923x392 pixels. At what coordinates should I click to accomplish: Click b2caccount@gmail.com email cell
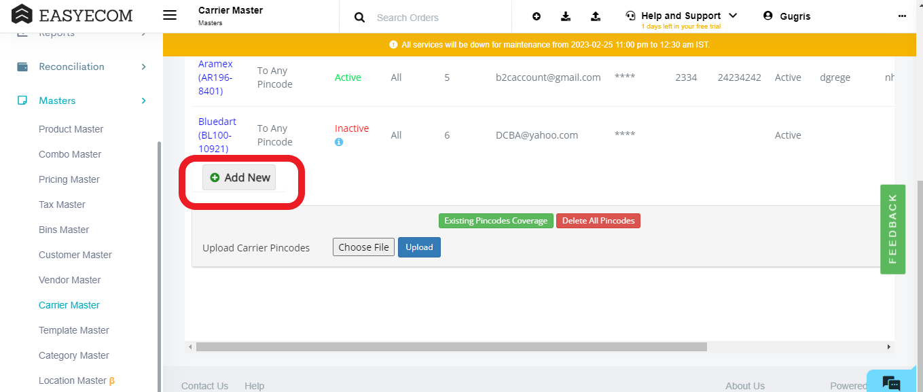[548, 77]
